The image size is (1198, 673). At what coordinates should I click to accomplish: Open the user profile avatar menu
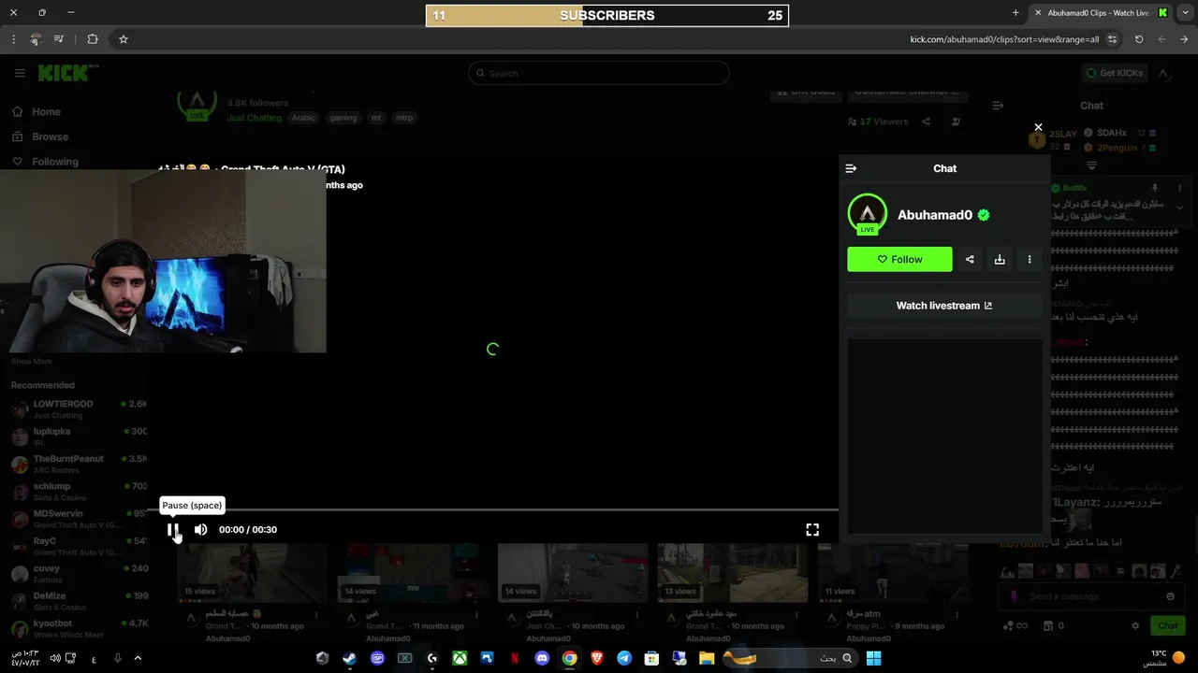click(1163, 73)
